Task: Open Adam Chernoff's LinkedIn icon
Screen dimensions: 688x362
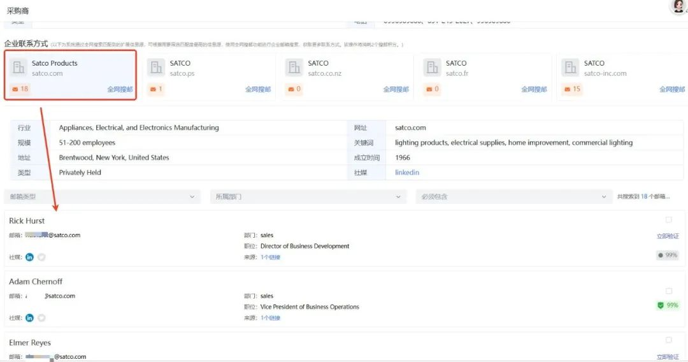Action: [x=29, y=317]
